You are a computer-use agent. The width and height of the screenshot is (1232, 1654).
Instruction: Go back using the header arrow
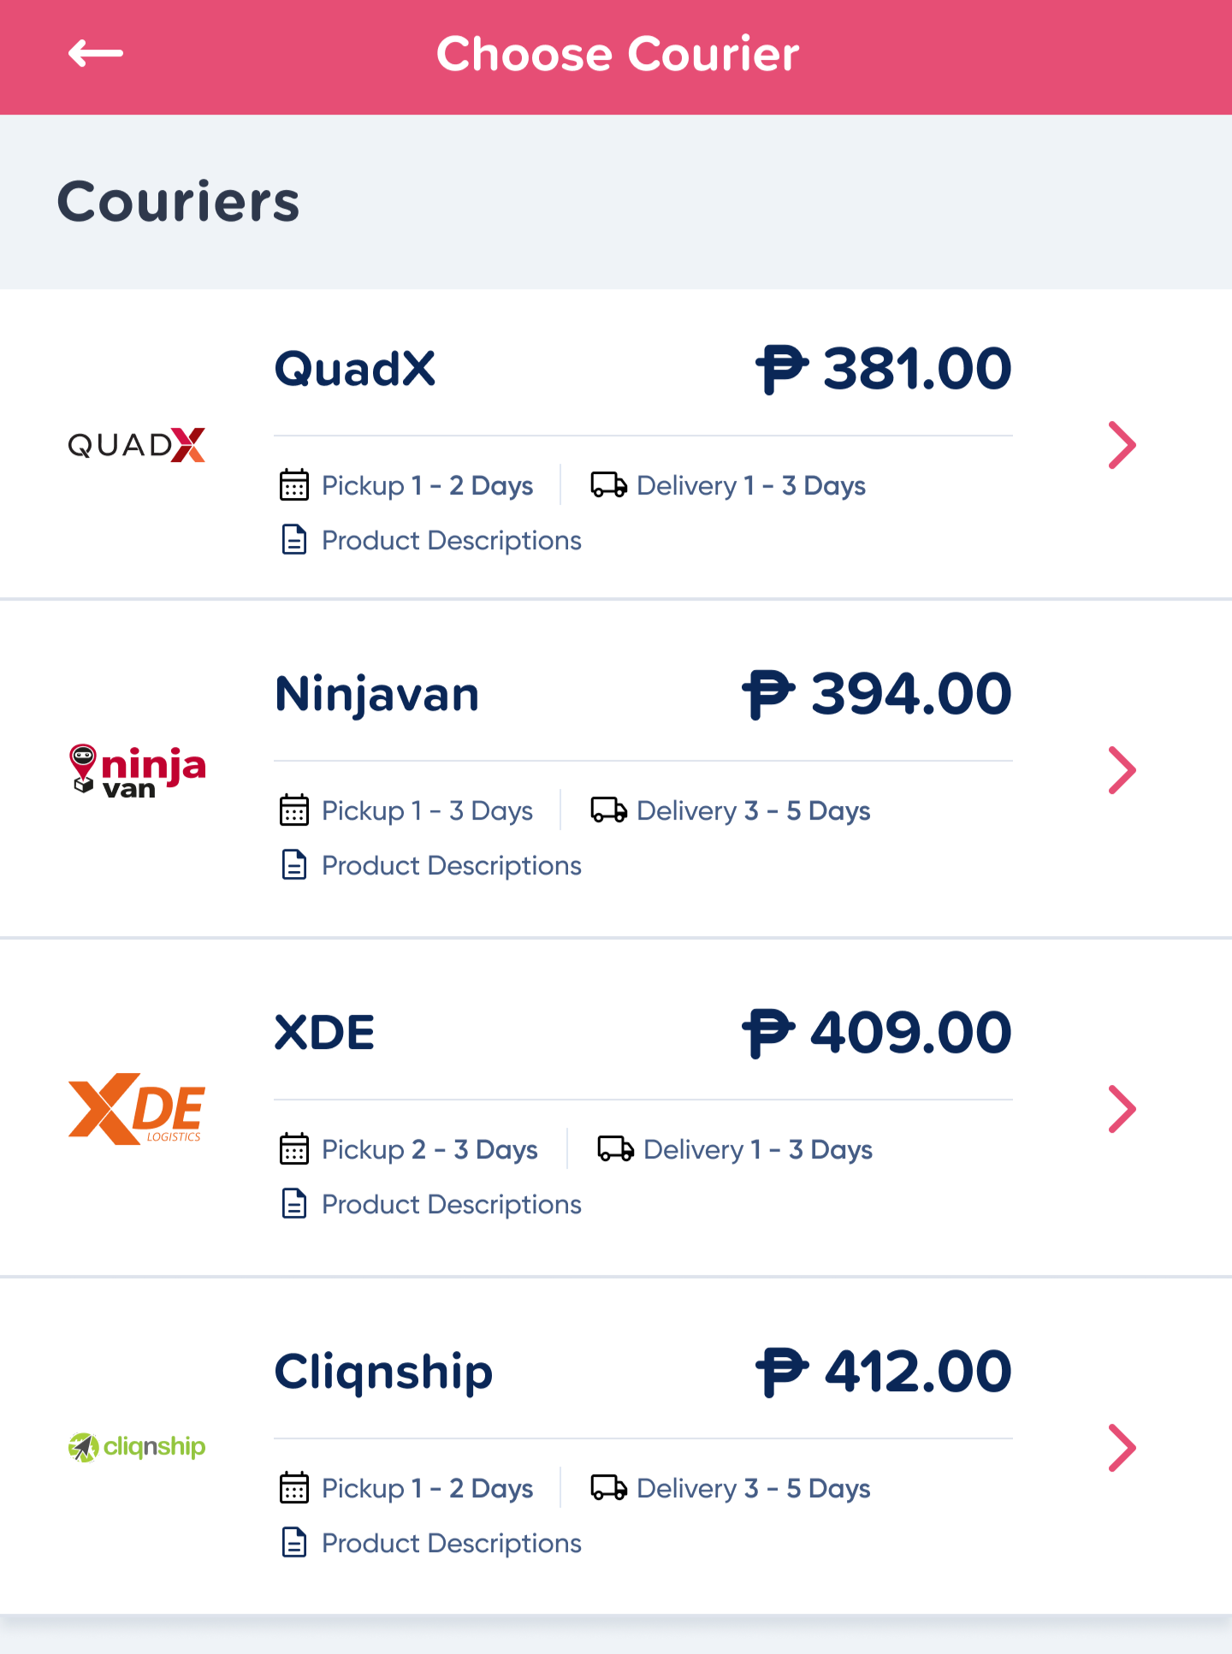[x=96, y=53]
